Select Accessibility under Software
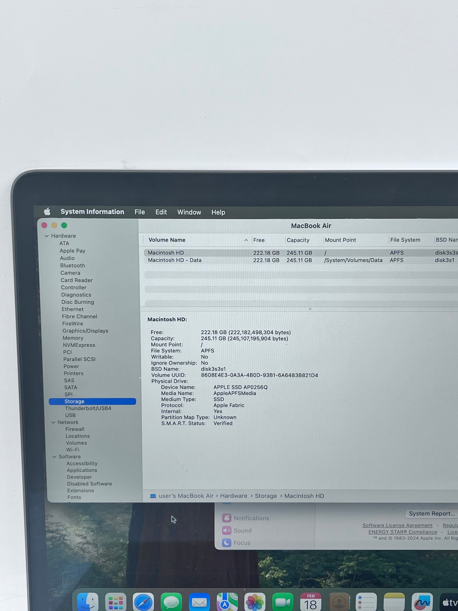 point(82,464)
